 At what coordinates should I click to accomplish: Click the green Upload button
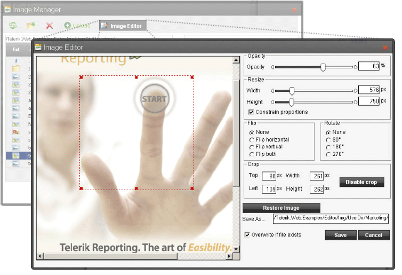pos(77,26)
